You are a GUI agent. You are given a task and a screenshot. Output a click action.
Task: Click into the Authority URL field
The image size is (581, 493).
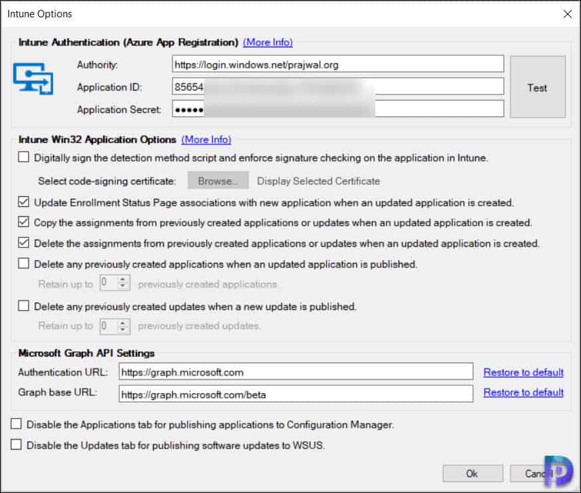[338, 64]
